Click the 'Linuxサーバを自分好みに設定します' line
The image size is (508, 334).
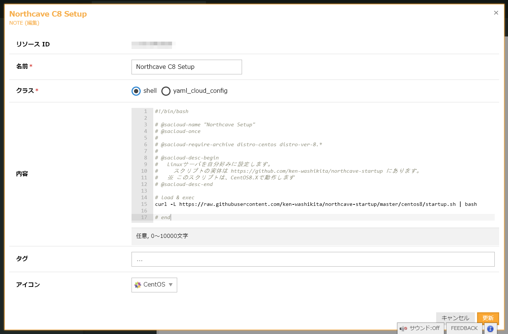pyautogui.click(x=214, y=164)
